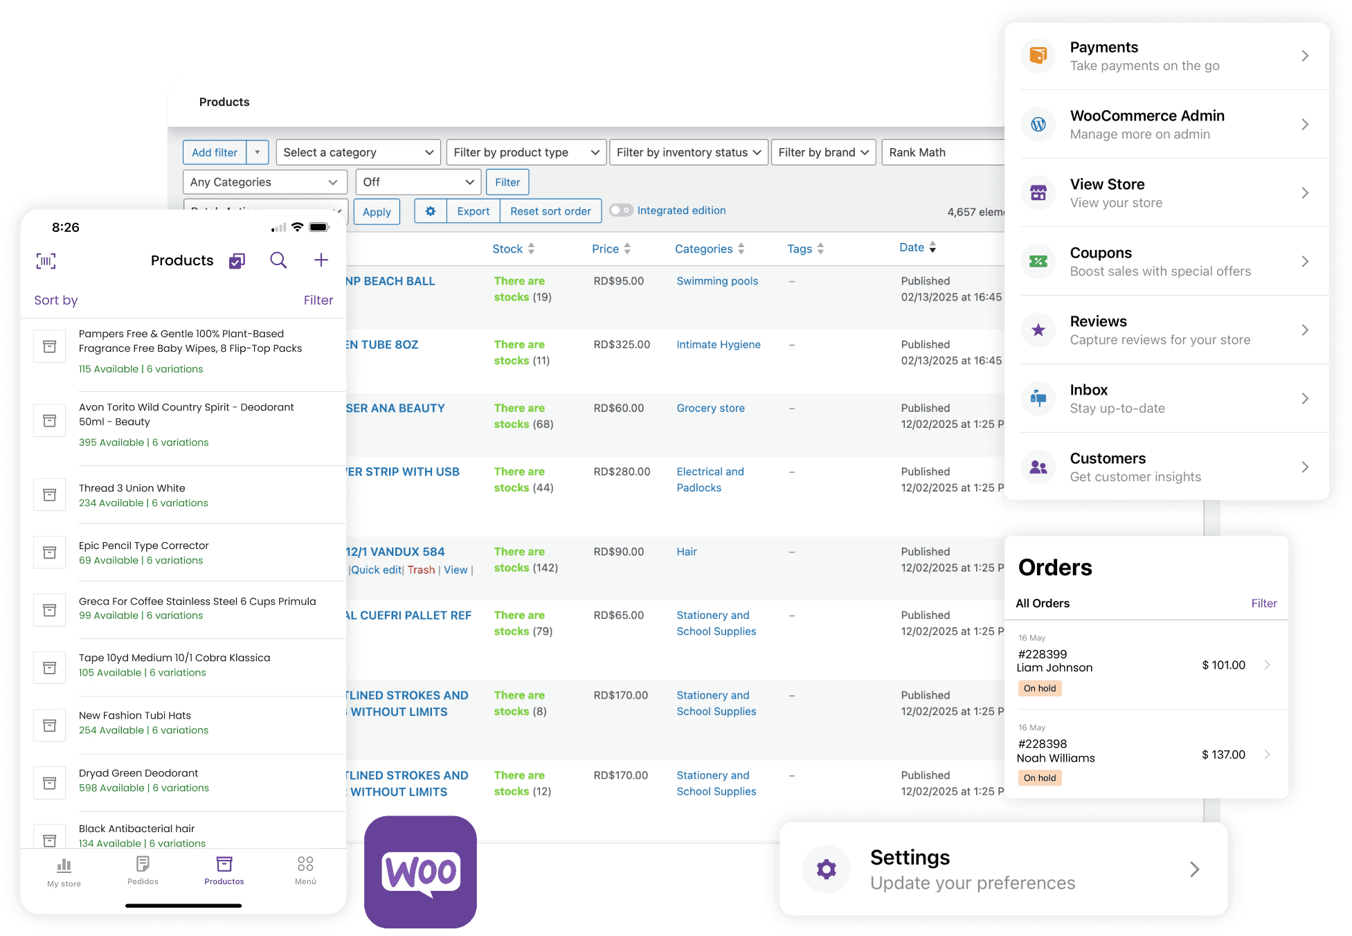Sort the table by Categories column
This screenshot has height=936, width=1352.
(710, 249)
